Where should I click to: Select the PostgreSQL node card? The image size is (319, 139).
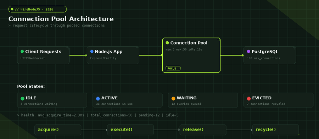(270, 55)
